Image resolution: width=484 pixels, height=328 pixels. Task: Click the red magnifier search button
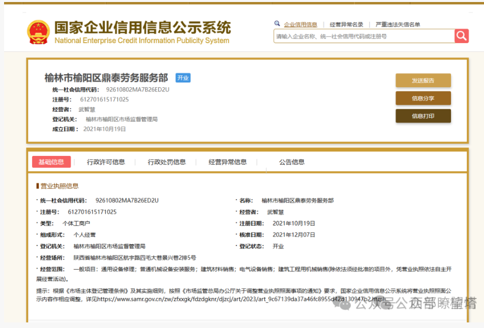click(461, 36)
